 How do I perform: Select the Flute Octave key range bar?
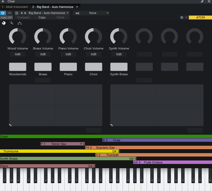pyautogui.click(x=172, y=162)
